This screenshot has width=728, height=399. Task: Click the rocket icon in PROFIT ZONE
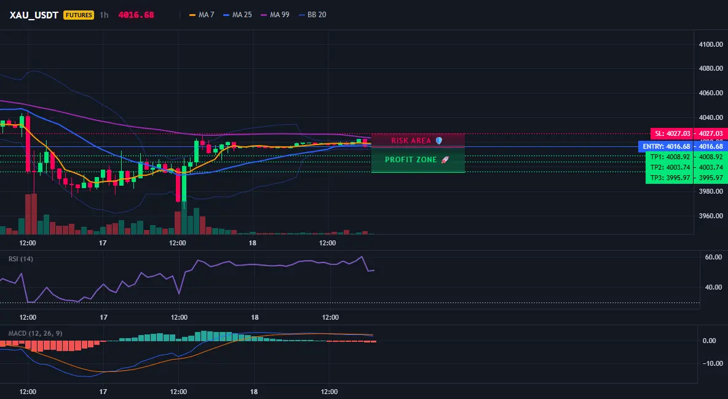click(445, 160)
